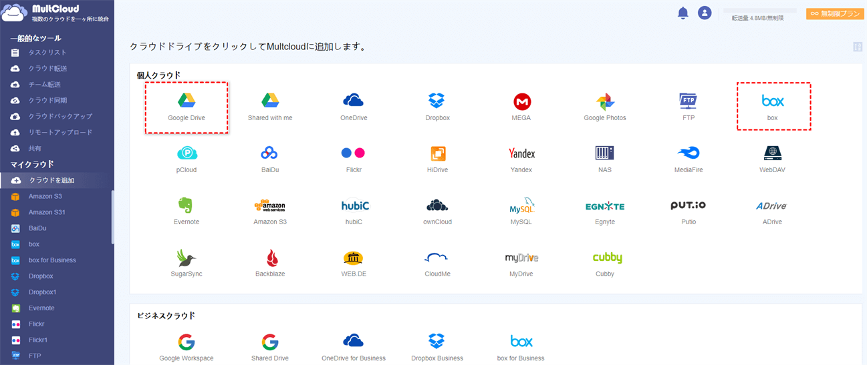Viewport: 867px width, 365px height.
Task: Add OneDrive personal cloud
Action: point(354,107)
